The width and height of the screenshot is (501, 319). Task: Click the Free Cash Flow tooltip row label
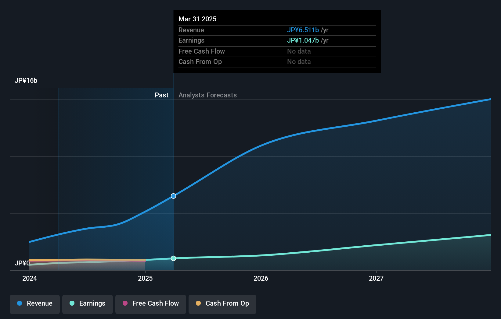coord(202,51)
